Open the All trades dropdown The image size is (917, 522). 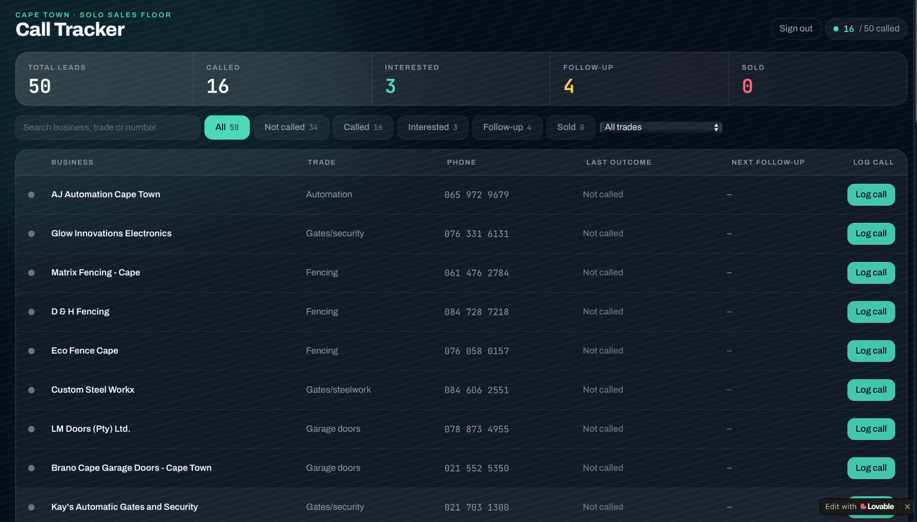click(x=661, y=127)
